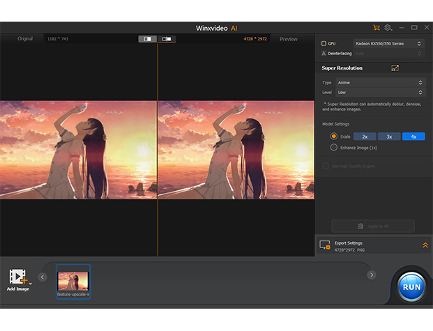This screenshot has height=331, width=433.
Task: Open the Deinterlacing Auto dropdown
Action: (388, 54)
